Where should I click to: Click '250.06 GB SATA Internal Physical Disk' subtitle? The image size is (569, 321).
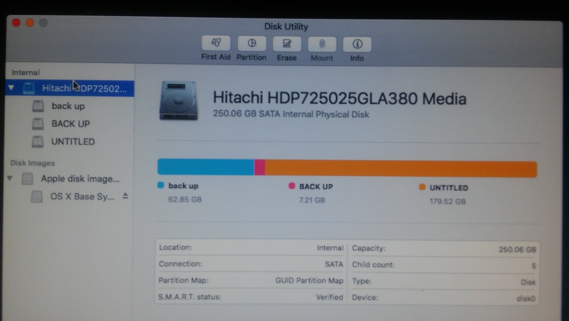tap(291, 114)
